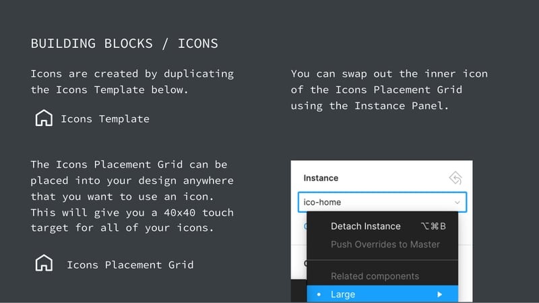This screenshot has height=303, width=539.
Task: Expand the Large submenu arrow
Action: coord(439,294)
